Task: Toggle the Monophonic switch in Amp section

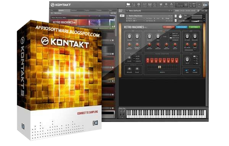Action: 195,50
